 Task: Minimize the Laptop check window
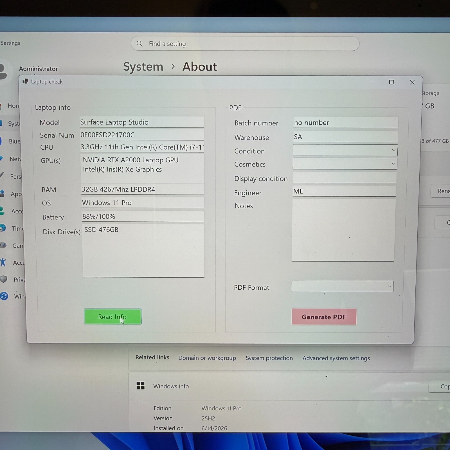tap(371, 82)
